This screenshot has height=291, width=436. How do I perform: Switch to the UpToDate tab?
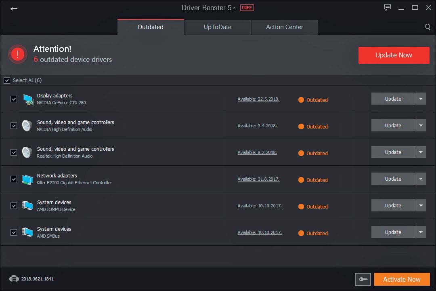click(218, 27)
